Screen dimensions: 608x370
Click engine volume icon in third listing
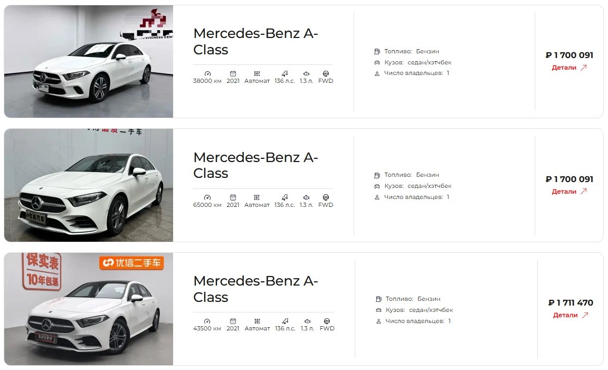308,321
